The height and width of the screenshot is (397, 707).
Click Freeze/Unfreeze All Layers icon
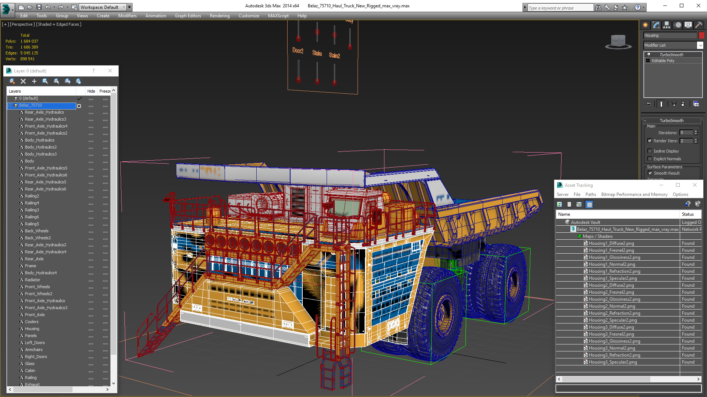coord(78,81)
